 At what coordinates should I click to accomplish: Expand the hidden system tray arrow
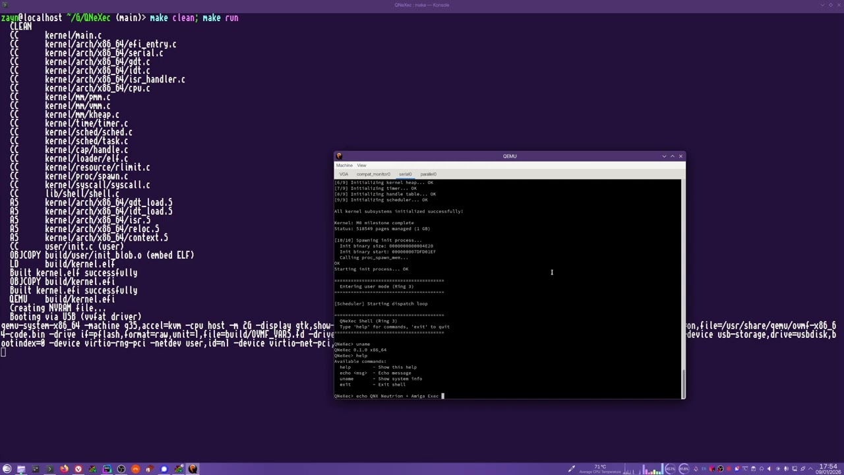[x=810, y=469]
